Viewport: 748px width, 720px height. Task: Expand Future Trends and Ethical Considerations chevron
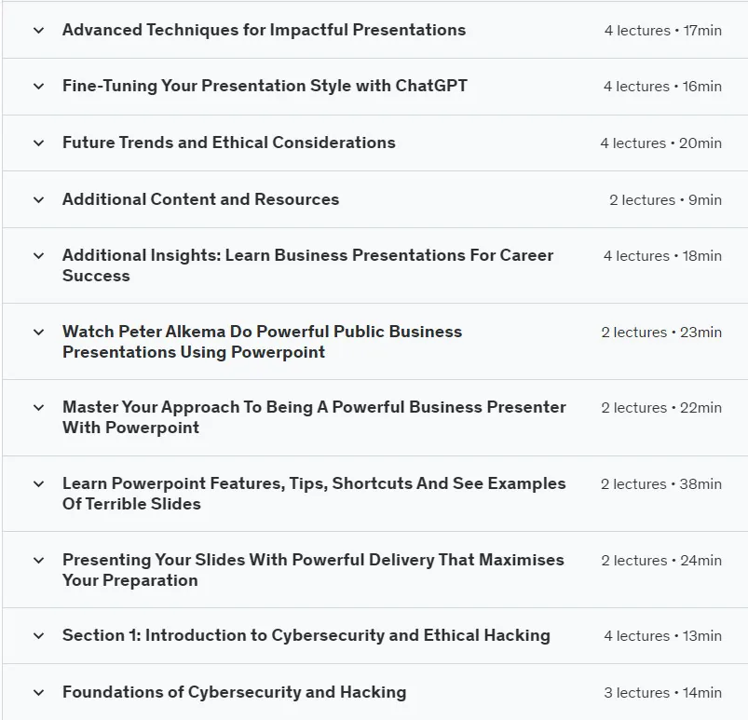(x=38, y=143)
